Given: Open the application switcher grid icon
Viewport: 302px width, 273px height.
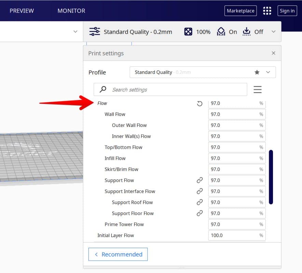Looking at the screenshot, I should point(267,11).
